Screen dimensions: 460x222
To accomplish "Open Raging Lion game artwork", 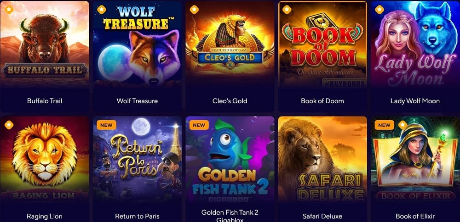I will point(45,160).
